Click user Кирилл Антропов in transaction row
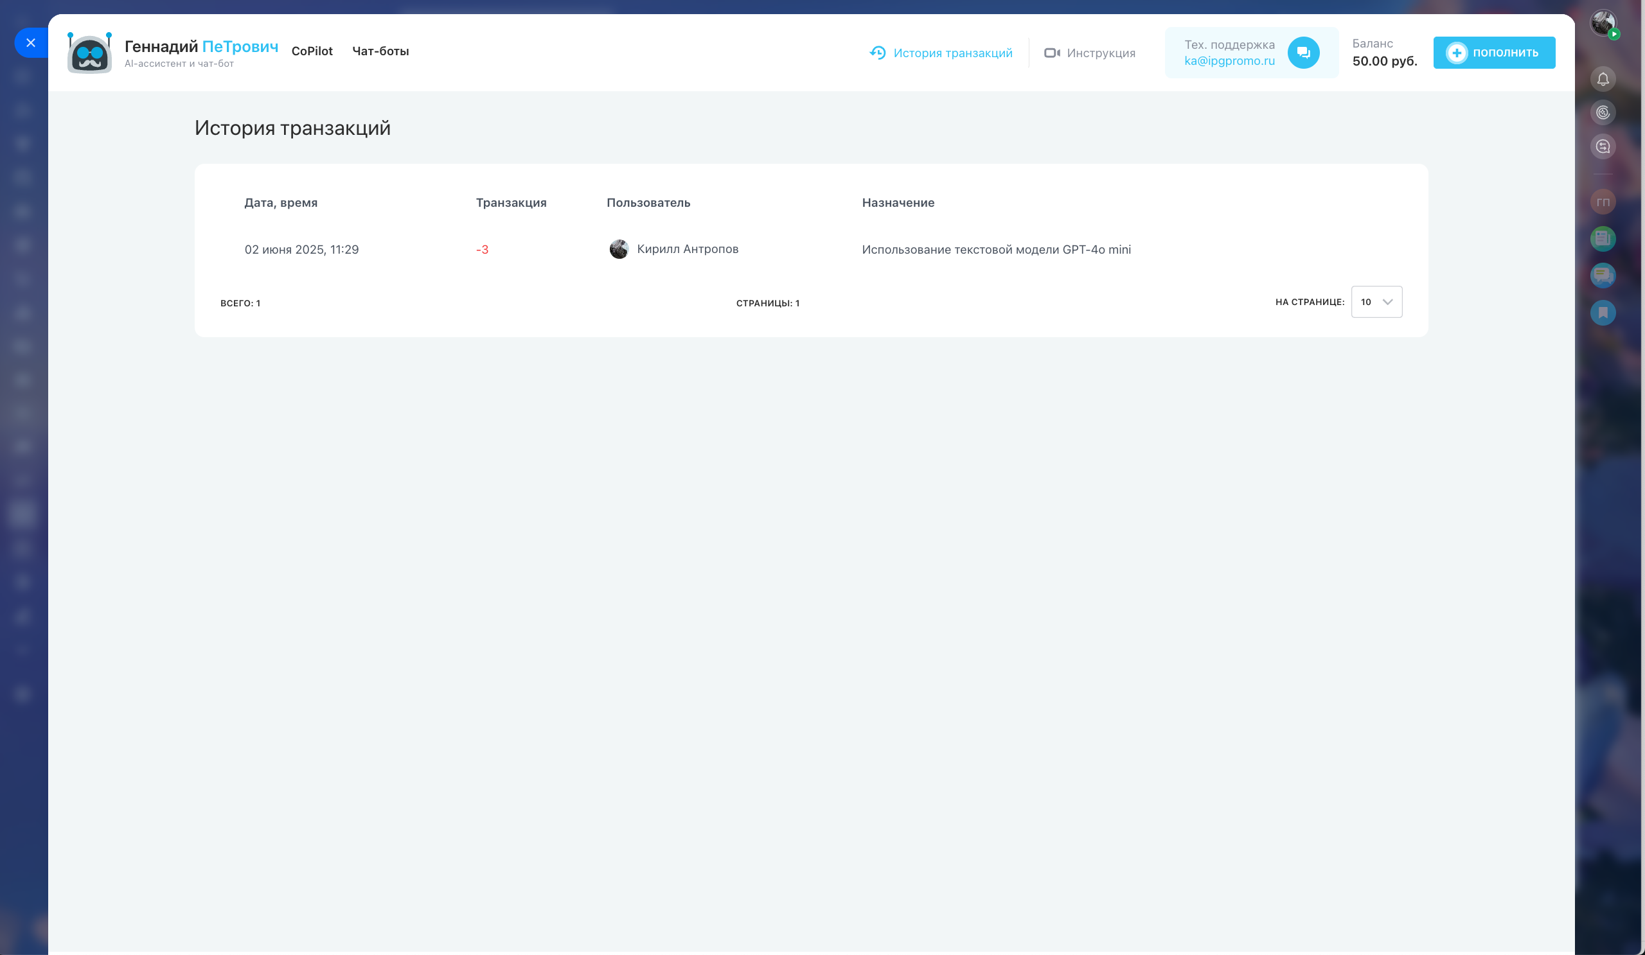The image size is (1645, 955). pos(687,249)
